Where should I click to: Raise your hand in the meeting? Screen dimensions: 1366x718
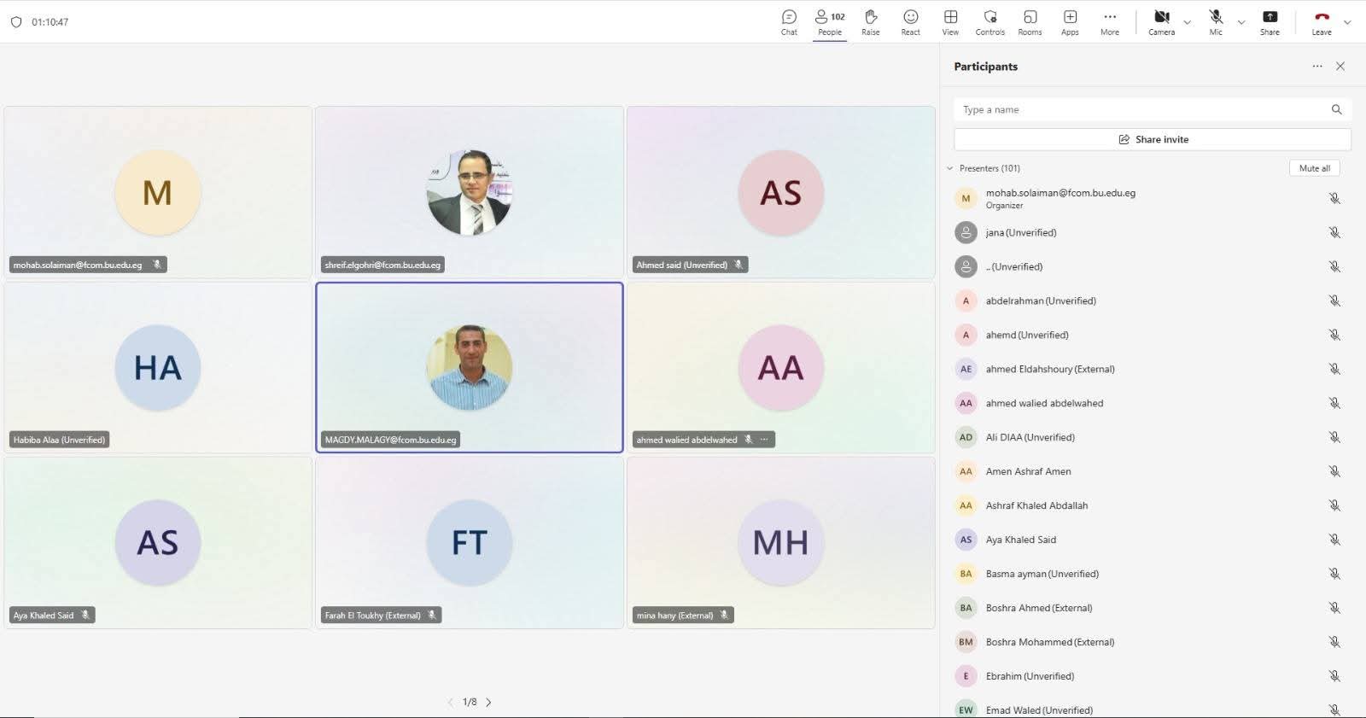(x=870, y=22)
